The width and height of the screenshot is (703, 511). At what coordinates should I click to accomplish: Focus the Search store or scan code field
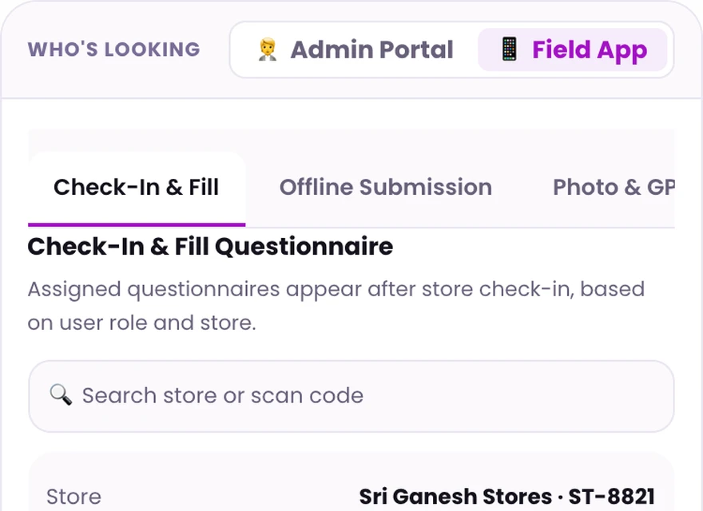coord(351,396)
